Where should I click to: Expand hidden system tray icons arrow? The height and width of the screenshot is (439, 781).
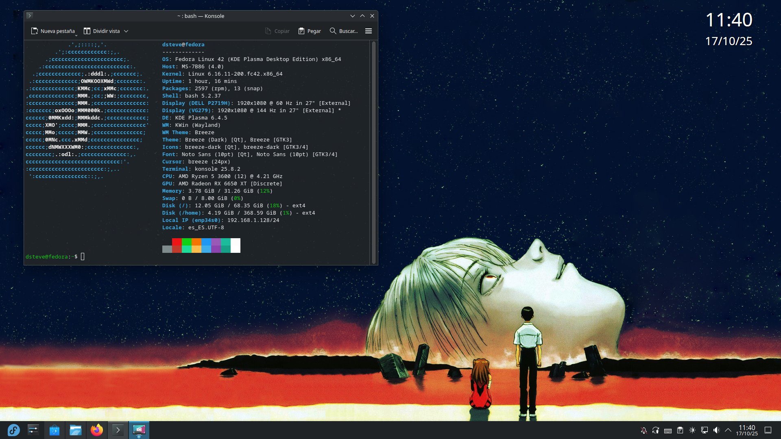(x=728, y=430)
